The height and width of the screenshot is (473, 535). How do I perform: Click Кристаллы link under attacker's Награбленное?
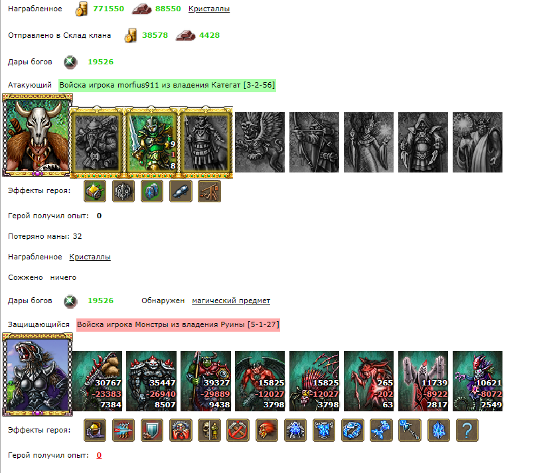click(90, 257)
